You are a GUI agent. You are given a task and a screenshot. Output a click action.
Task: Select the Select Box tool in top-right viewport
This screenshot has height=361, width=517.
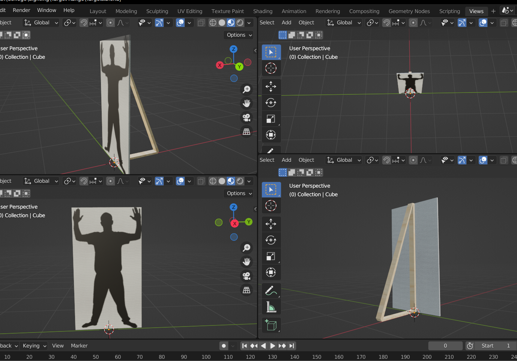271,52
